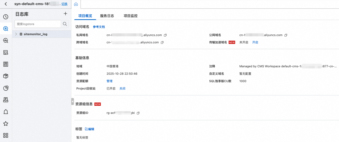This screenshot has width=339, height=142.
Task: Switch to the 项目概览 tab
Action: coord(85,16)
